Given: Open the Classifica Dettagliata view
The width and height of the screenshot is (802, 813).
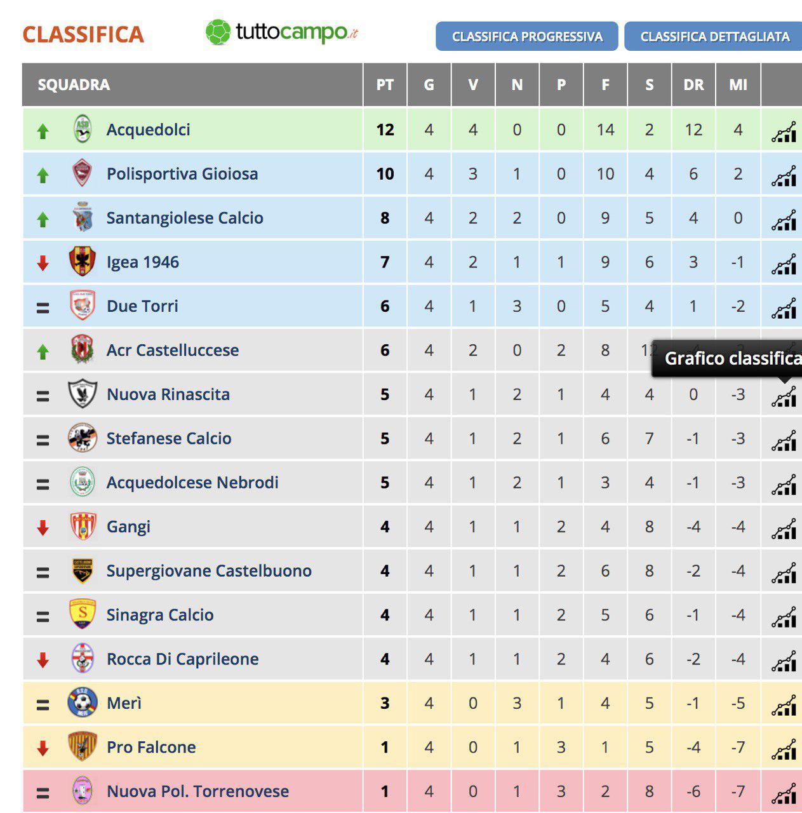Looking at the screenshot, I should [x=714, y=36].
